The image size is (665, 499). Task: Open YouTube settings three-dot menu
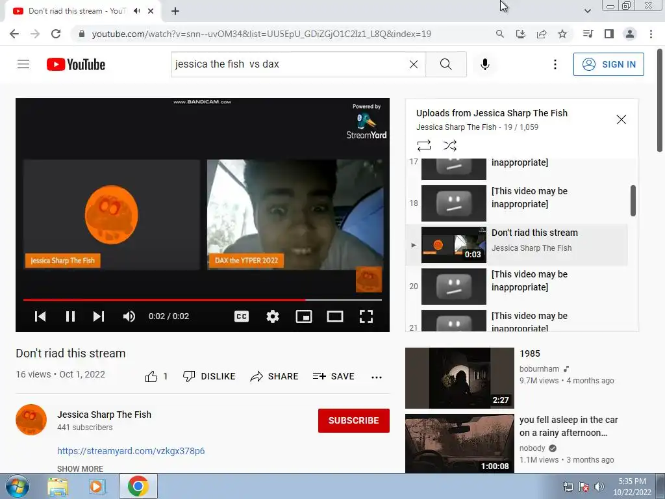click(555, 64)
